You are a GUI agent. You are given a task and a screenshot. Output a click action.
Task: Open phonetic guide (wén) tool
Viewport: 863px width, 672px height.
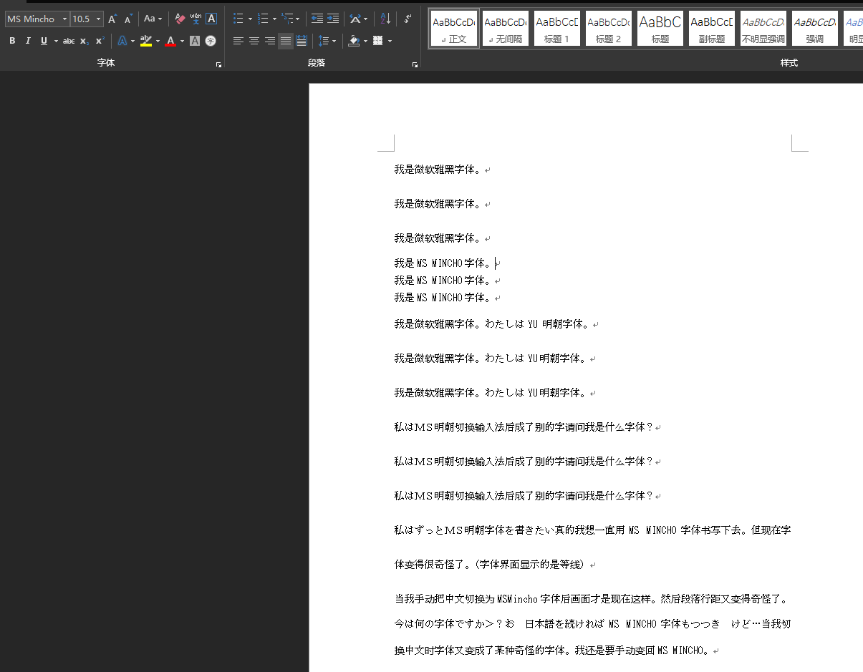(x=196, y=19)
